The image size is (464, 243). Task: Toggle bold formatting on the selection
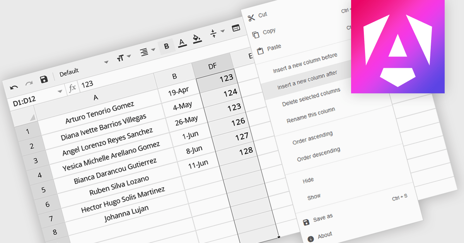pos(166,46)
